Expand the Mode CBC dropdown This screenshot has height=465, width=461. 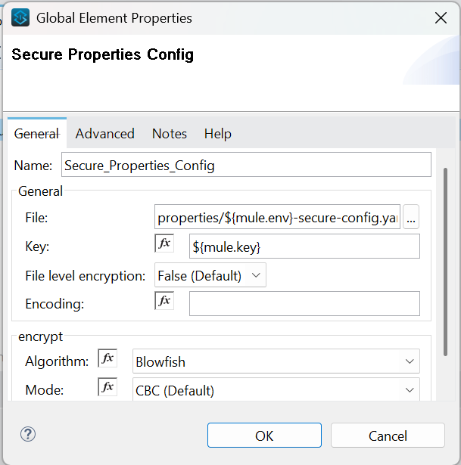tap(276, 391)
